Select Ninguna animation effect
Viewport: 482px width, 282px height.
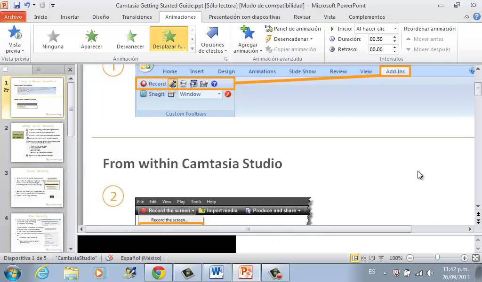[53, 39]
